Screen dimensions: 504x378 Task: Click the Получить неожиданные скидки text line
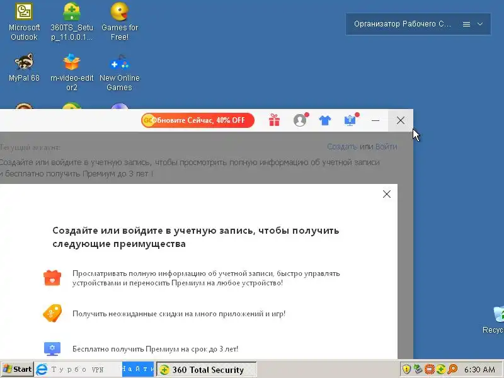point(179,313)
